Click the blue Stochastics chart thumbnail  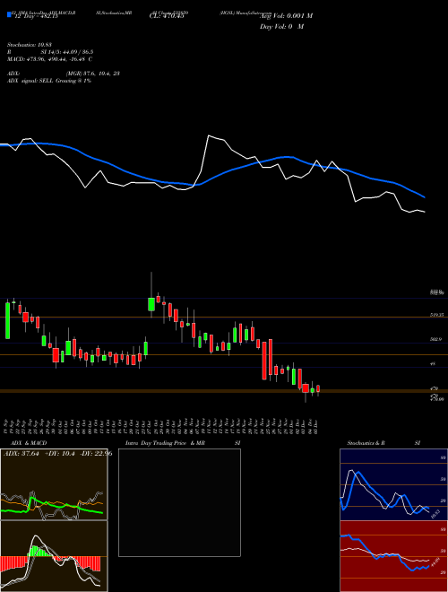(393, 484)
